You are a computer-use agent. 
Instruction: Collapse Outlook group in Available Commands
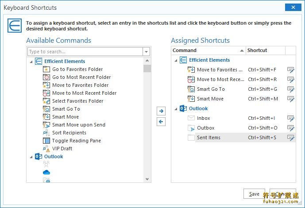[31, 157]
